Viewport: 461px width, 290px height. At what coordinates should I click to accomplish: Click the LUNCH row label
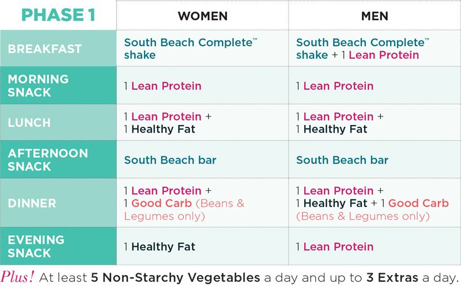(29, 122)
